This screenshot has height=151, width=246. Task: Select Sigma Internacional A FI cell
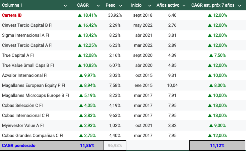25,35
